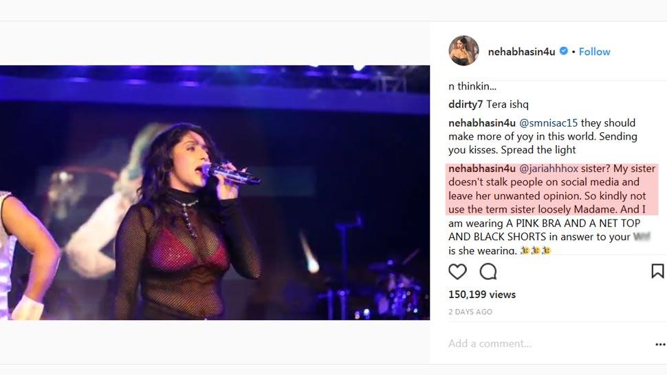Open nehabhasin4u username in post header
Viewport: 667px width, 375px height.
coord(521,52)
